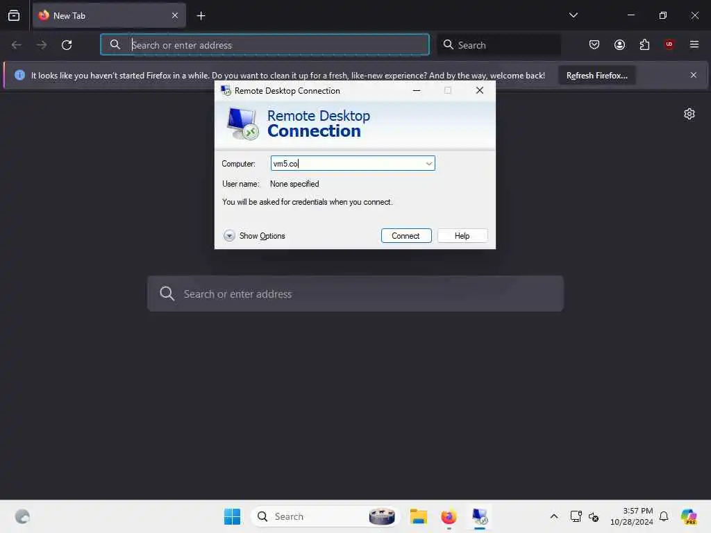
Task: Close the New Tab tab
Action: 175,15
